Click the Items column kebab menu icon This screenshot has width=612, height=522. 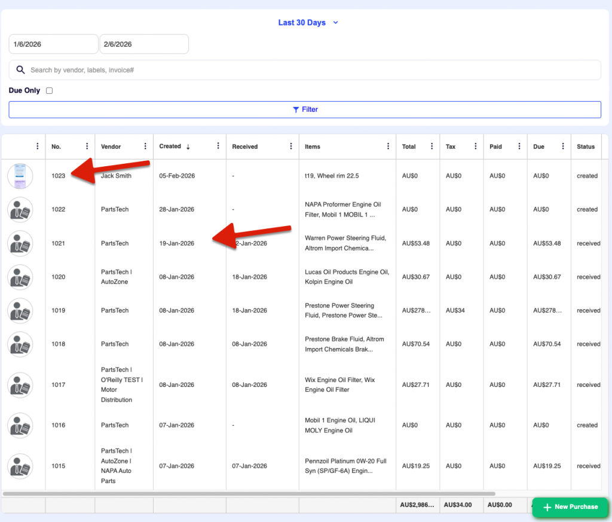click(388, 146)
